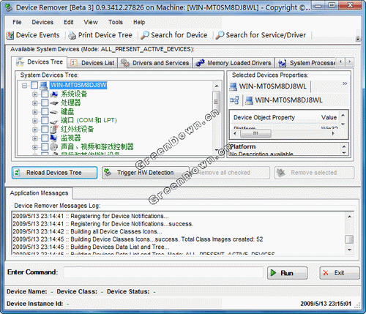Click the Search for Service/Driver magnifier icon
Screen dimensions: 366x314
pos(220,35)
